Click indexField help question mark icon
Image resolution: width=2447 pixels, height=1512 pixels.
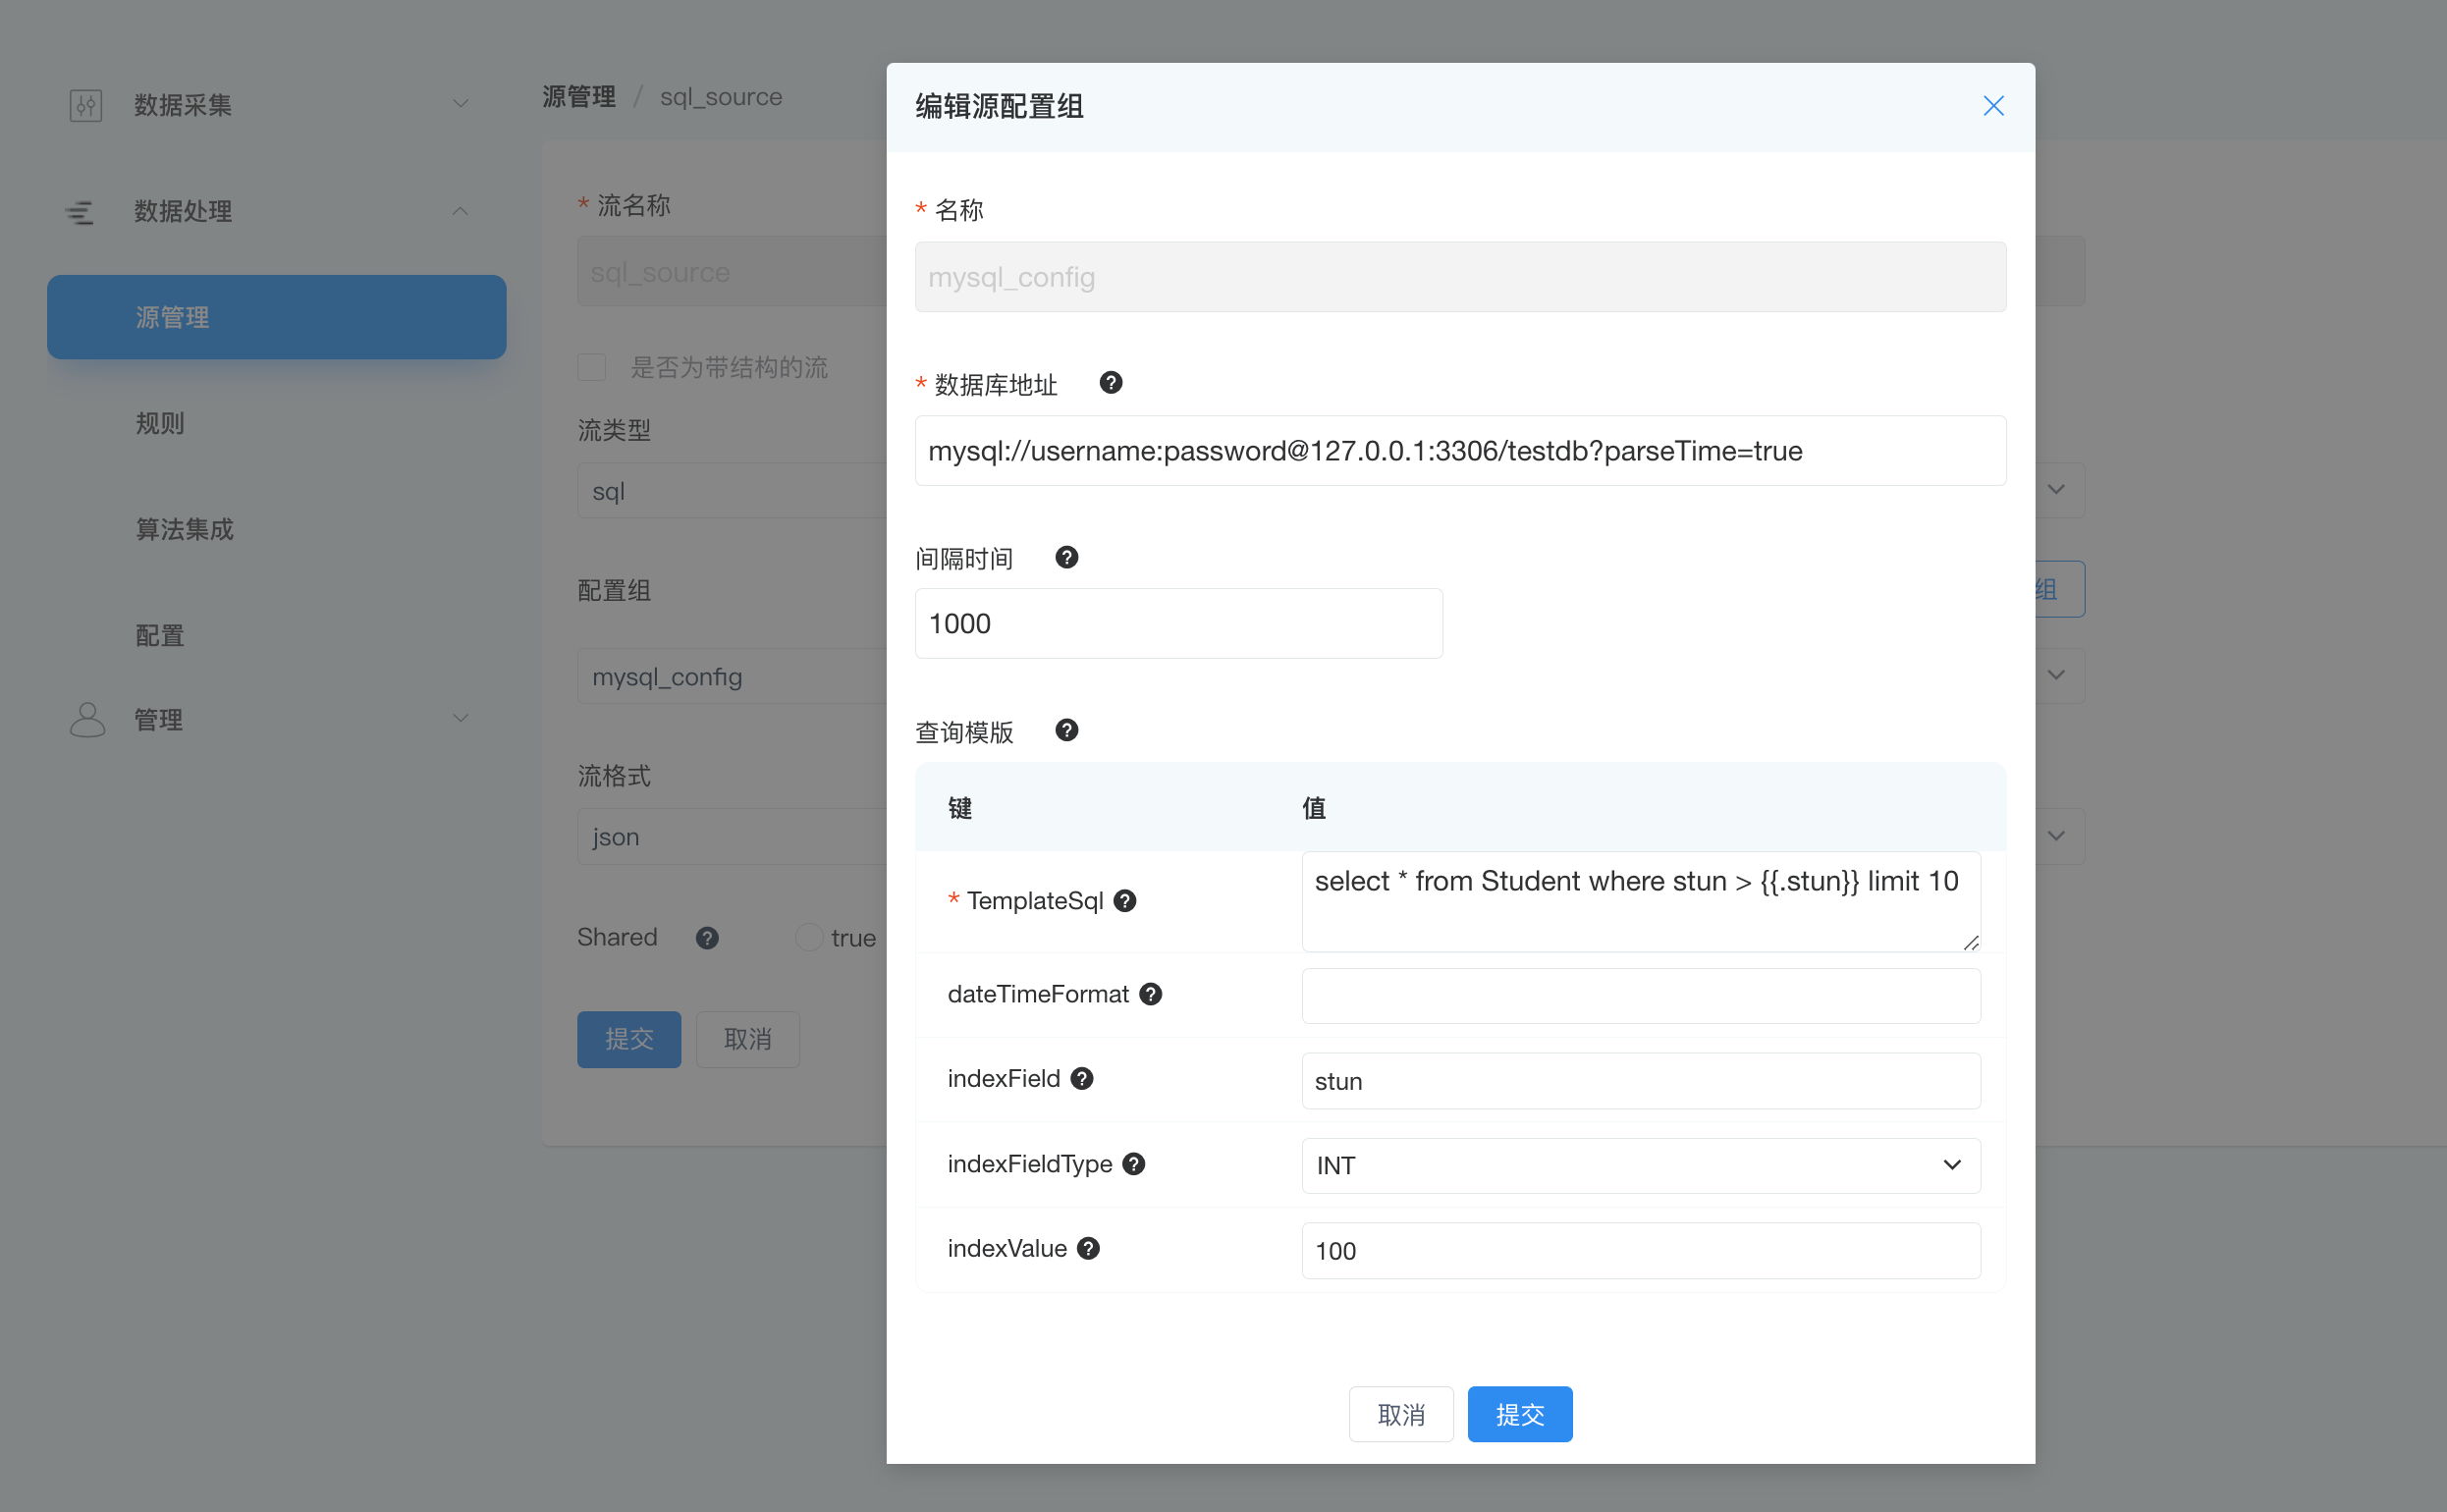pyautogui.click(x=1081, y=1078)
